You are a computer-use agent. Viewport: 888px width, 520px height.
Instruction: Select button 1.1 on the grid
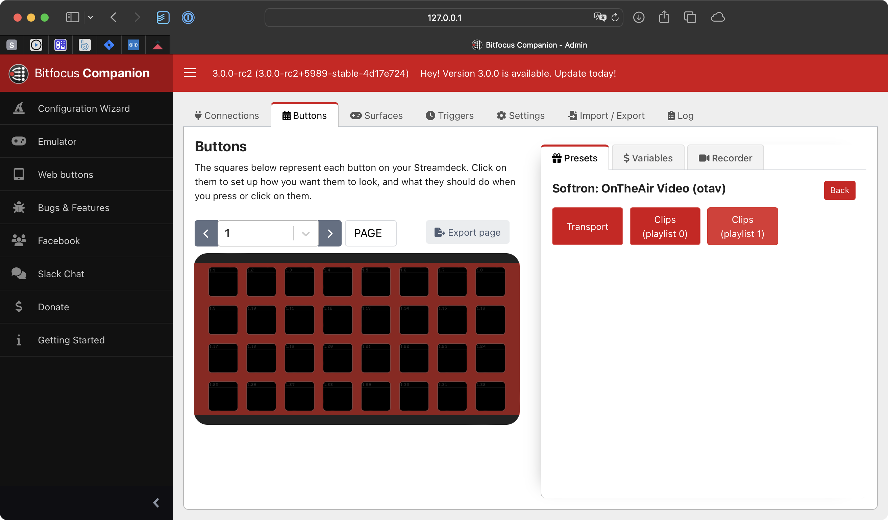point(223,282)
